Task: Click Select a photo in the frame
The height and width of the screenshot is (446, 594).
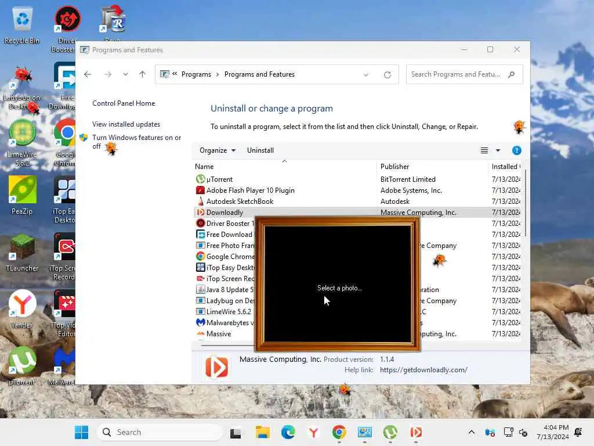Action: [340, 288]
